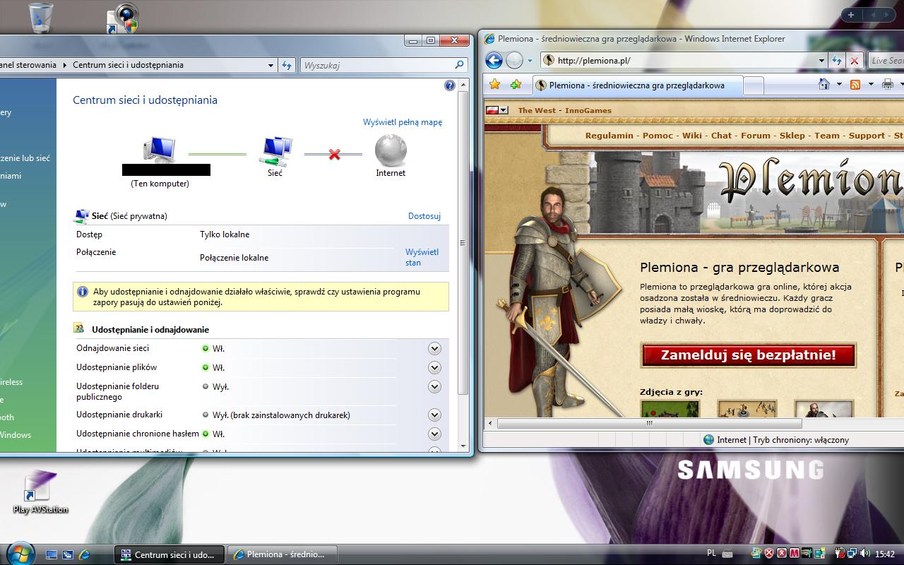Open the Forum menu link
This screenshot has width=904, height=565.
click(x=756, y=136)
